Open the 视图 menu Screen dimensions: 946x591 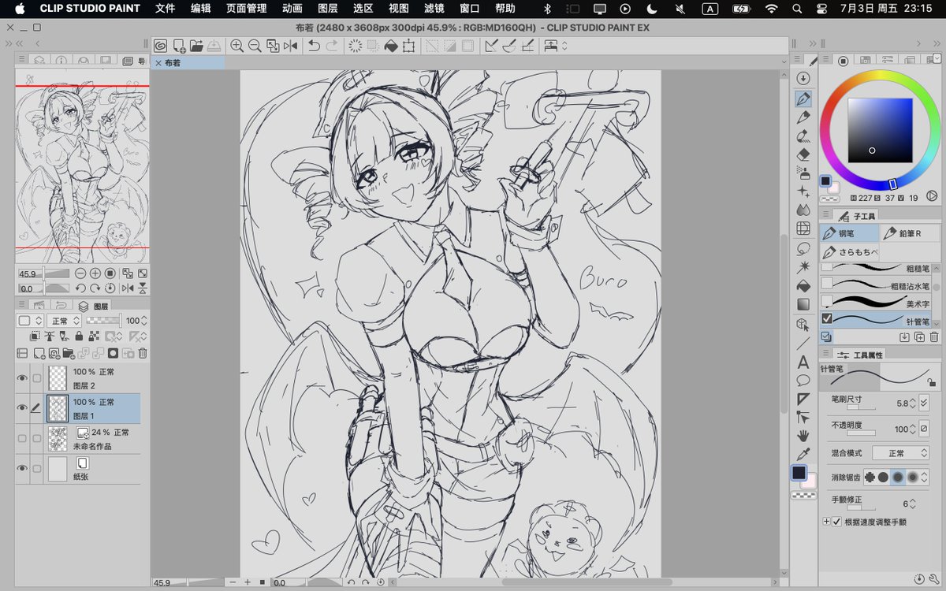[398, 9]
